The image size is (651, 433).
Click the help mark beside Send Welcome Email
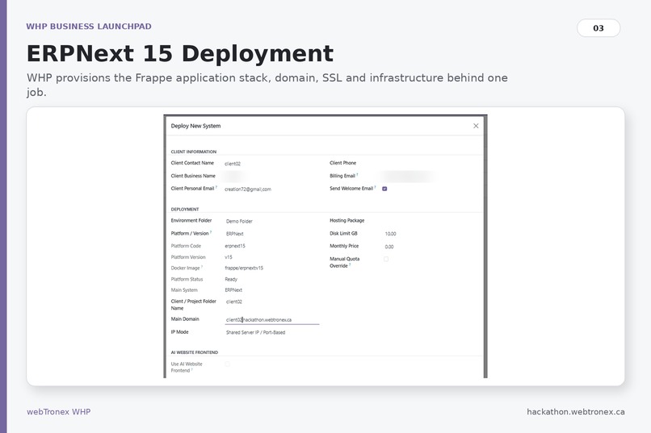click(x=375, y=187)
